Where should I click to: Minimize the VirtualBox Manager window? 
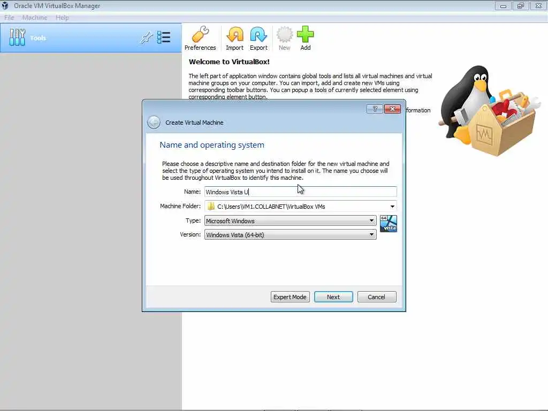click(x=503, y=5)
